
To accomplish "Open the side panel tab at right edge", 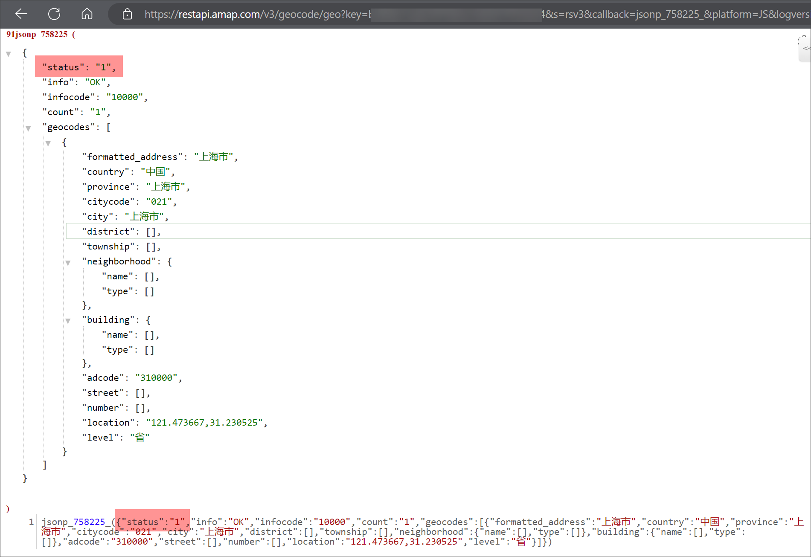I will (x=805, y=48).
